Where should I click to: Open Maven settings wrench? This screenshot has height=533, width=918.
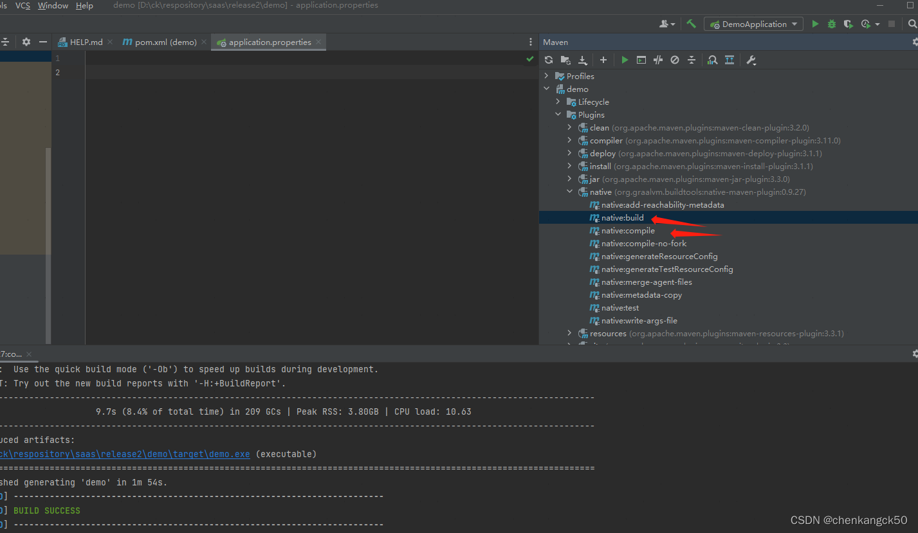751,60
